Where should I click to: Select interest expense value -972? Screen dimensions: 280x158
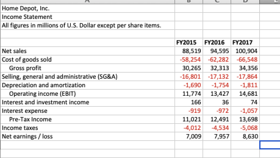pyautogui.click(x=217, y=111)
